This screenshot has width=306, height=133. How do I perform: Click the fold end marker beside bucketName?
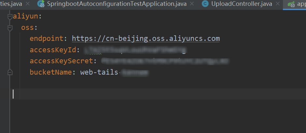coord(10,72)
